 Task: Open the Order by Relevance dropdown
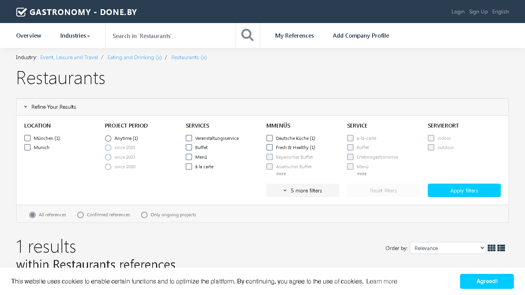(448, 248)
